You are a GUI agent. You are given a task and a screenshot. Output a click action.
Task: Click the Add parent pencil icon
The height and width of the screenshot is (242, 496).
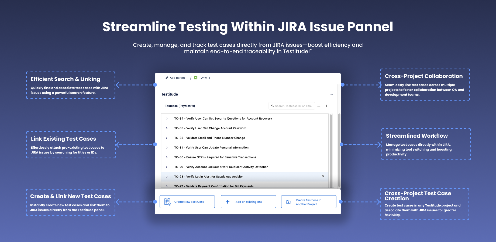click(167, 78)
